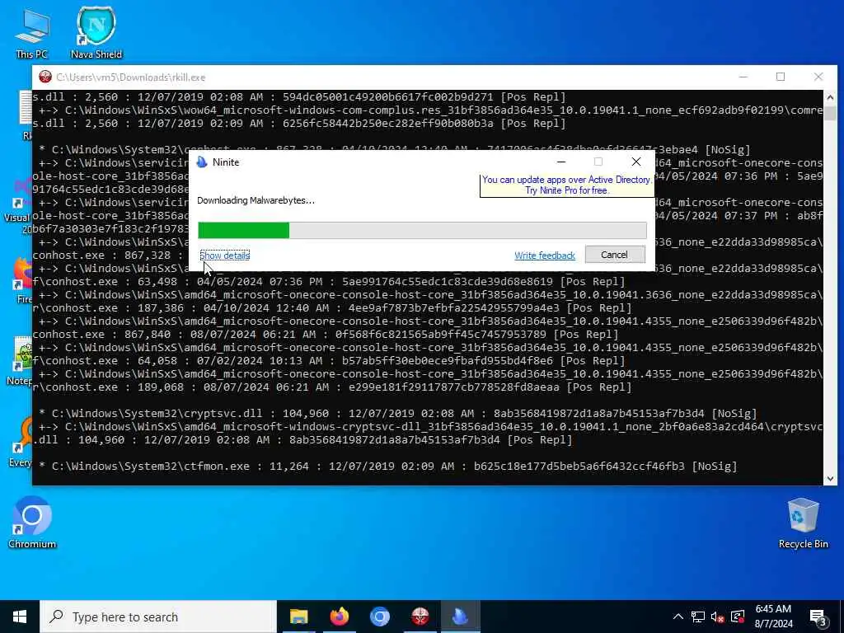The height and width of the screenshot is (633, 844).
Task: Click the ctfmon.exe [NoSig] line in rkill
Action: (x=388, y=467)
